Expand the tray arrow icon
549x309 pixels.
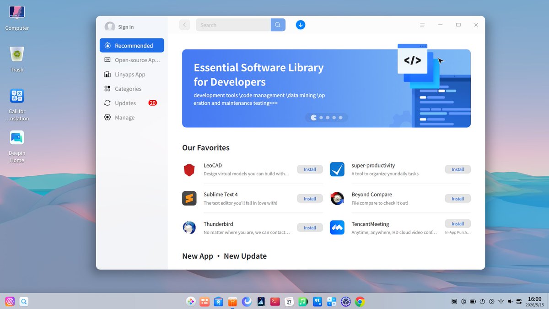[x=492, y=302]
